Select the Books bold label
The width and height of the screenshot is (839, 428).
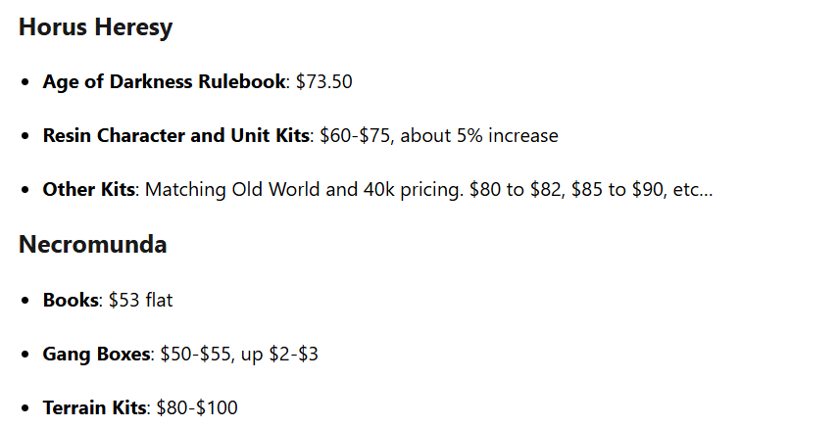point(71,300)
